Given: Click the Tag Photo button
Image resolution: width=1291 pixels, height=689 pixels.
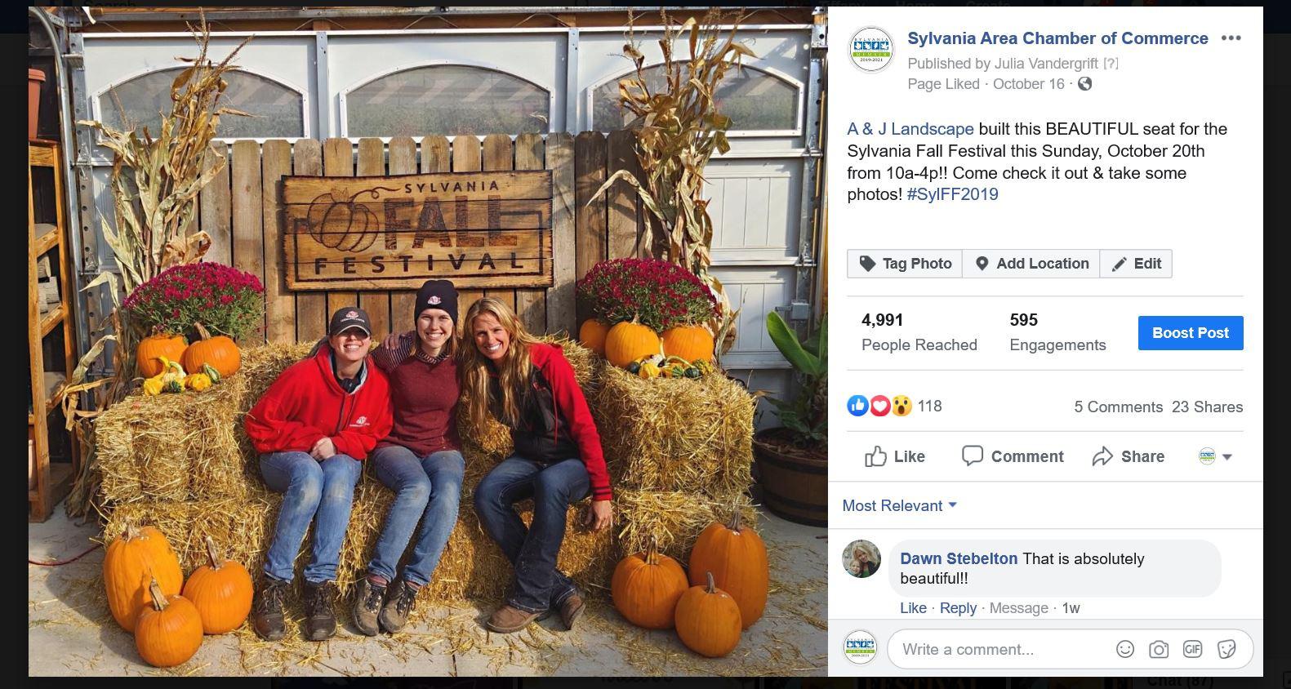Looking at the screenshot, I should click(905, 264).
